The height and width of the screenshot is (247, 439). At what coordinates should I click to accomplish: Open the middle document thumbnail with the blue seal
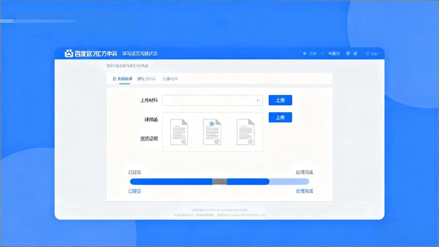pyautogui.click(x=212, y=132)
